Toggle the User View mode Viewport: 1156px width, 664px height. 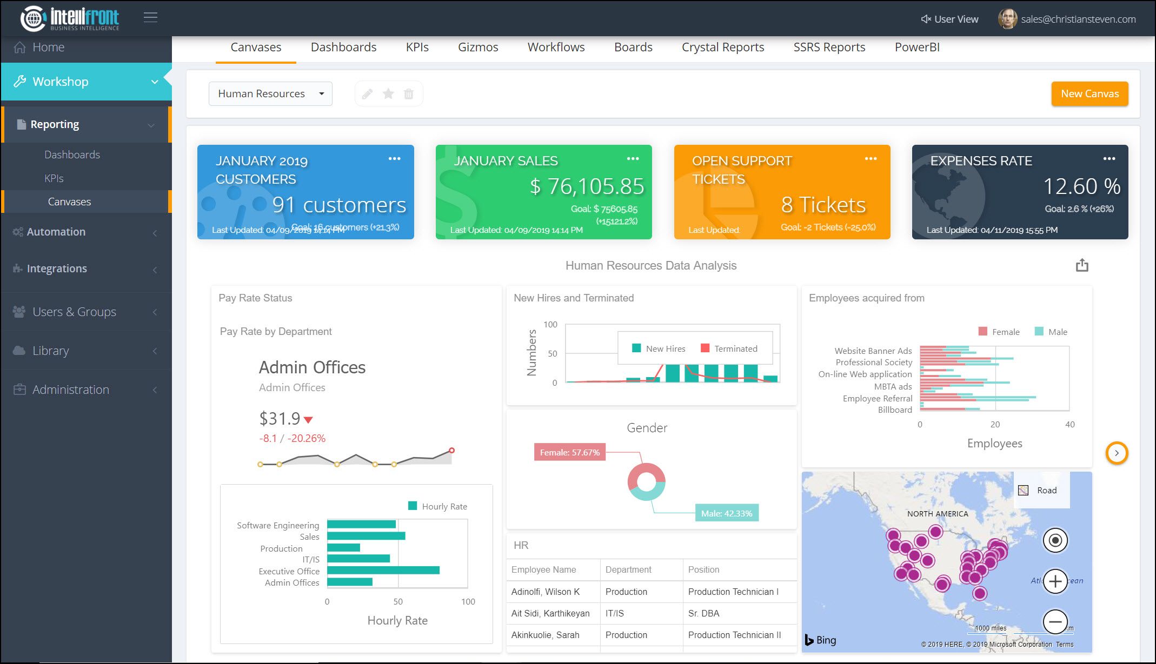click(949, 19)
